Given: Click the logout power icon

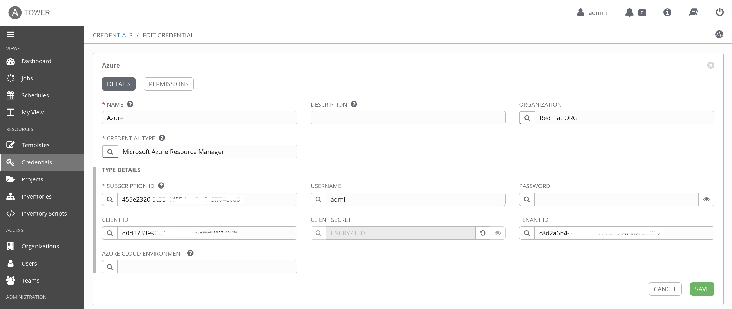Looking at the screenshot, I should pyautogui.click(x=719, y=12).
